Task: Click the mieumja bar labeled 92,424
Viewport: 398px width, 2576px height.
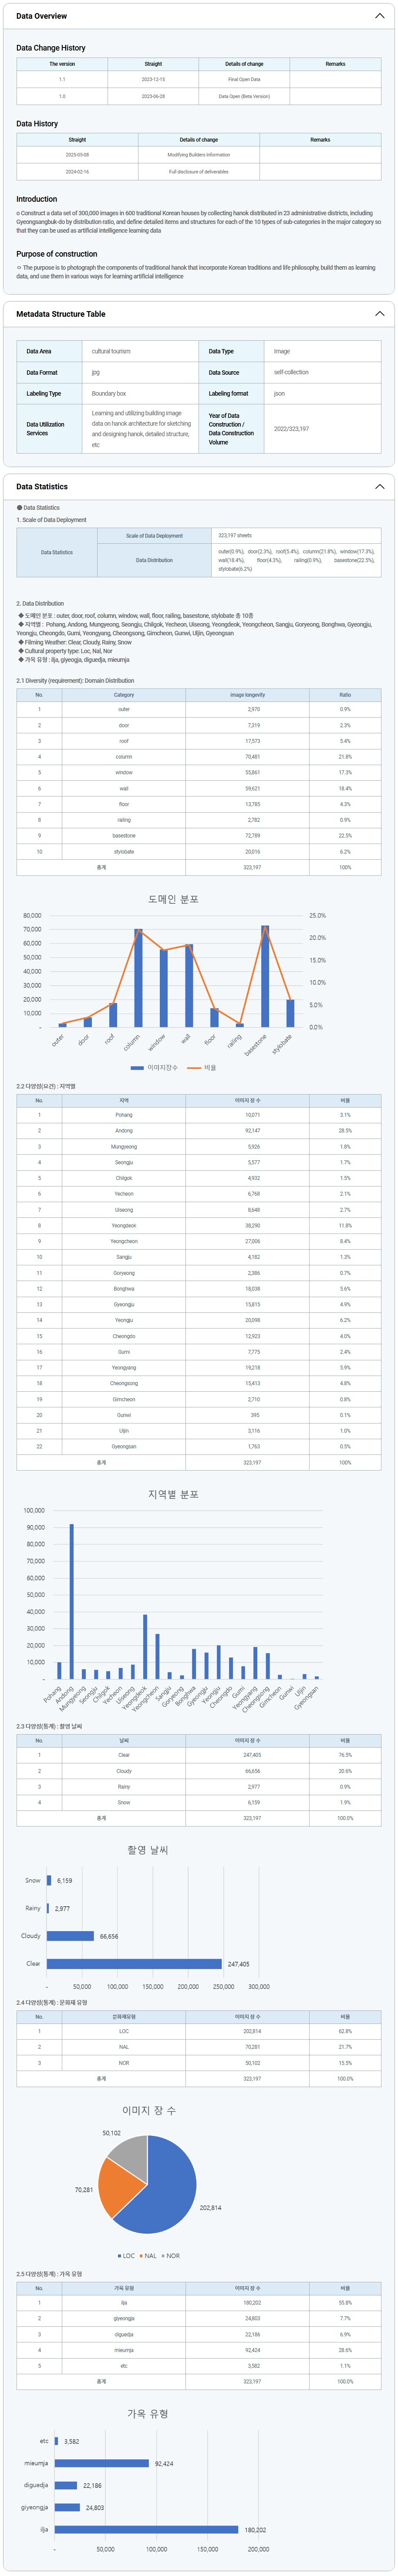Action: click(101, 2463)
